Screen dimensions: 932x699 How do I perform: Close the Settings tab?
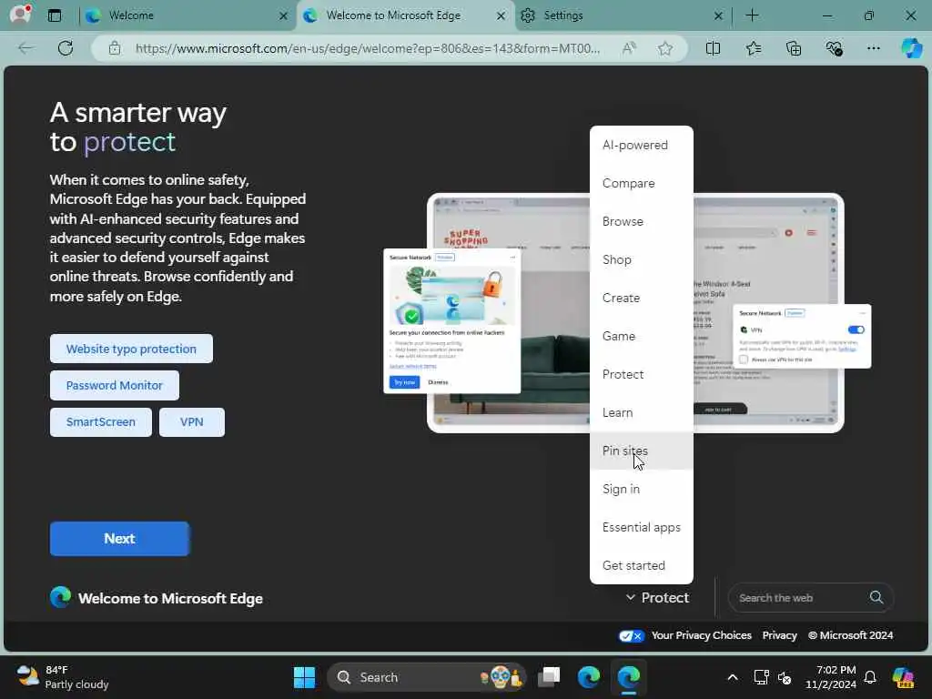click(x=718, y=16)
